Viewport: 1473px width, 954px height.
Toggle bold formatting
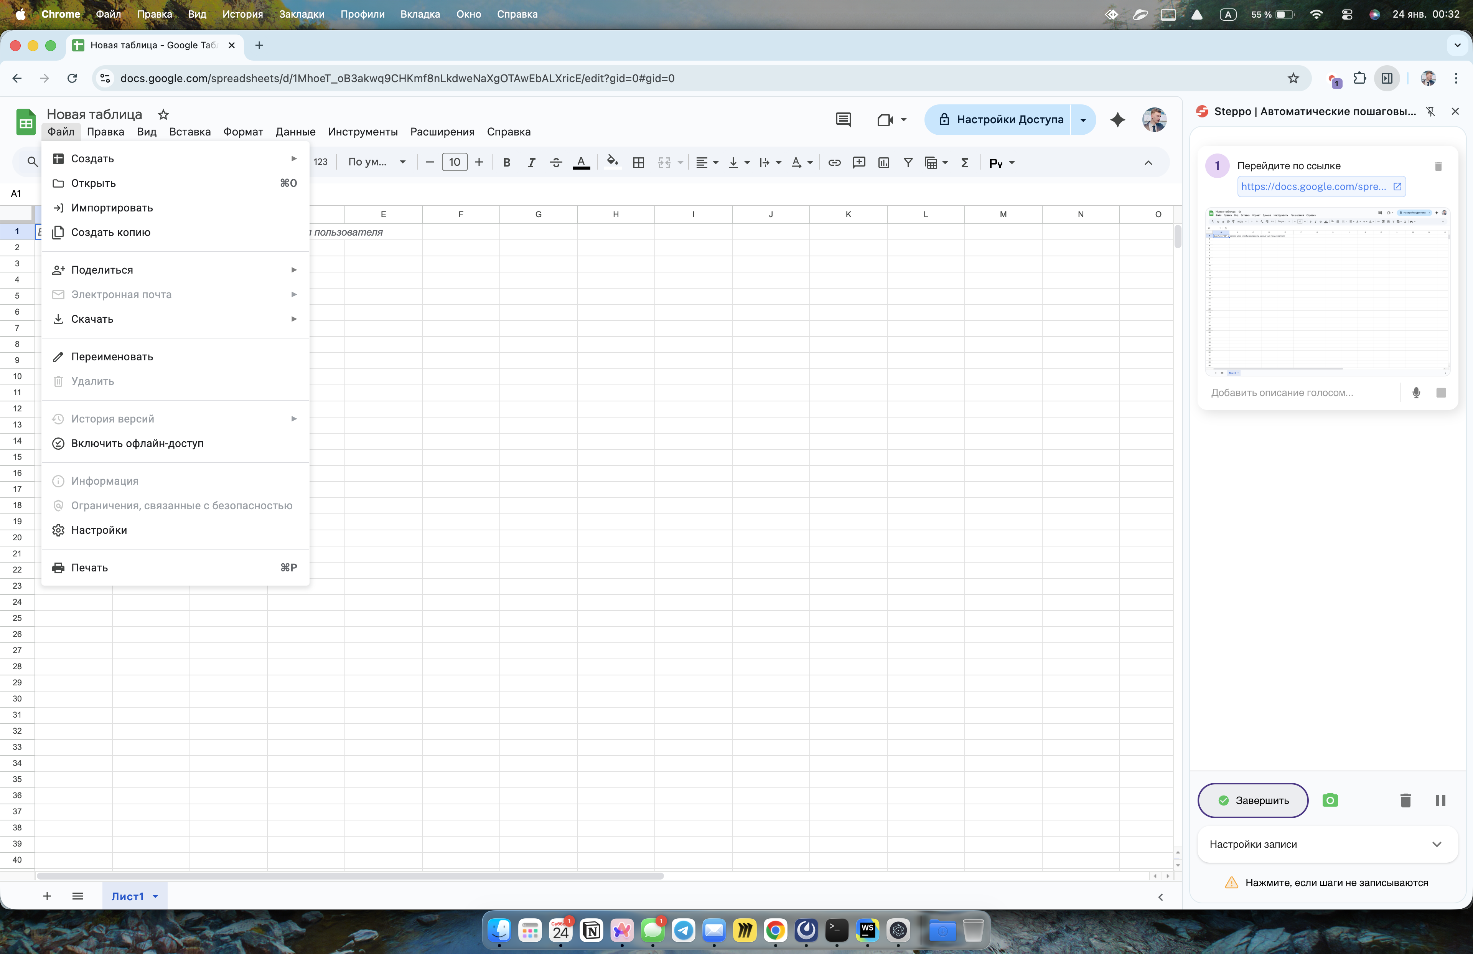tap(506, 163)
